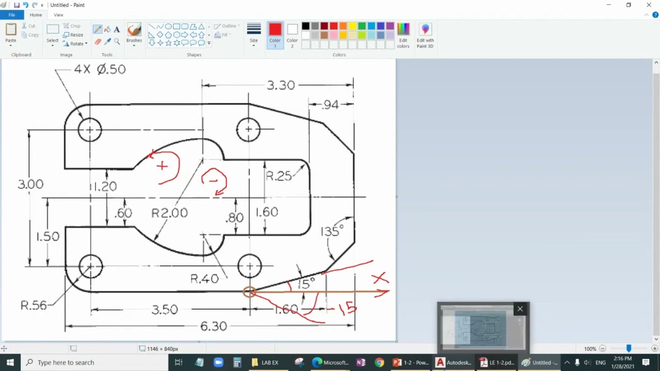660x371 pixels.
Task: Choose the Oval shape
Action: 168,27
